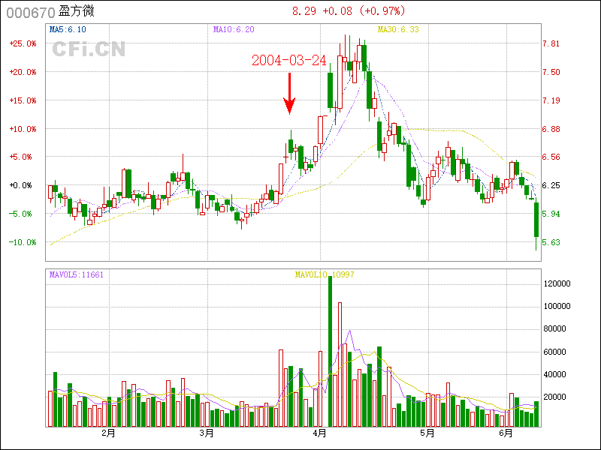Screen dimensions: 601x450
Task: Click the MA5:6.10 indicator label
Action: [x=67, y=29]
